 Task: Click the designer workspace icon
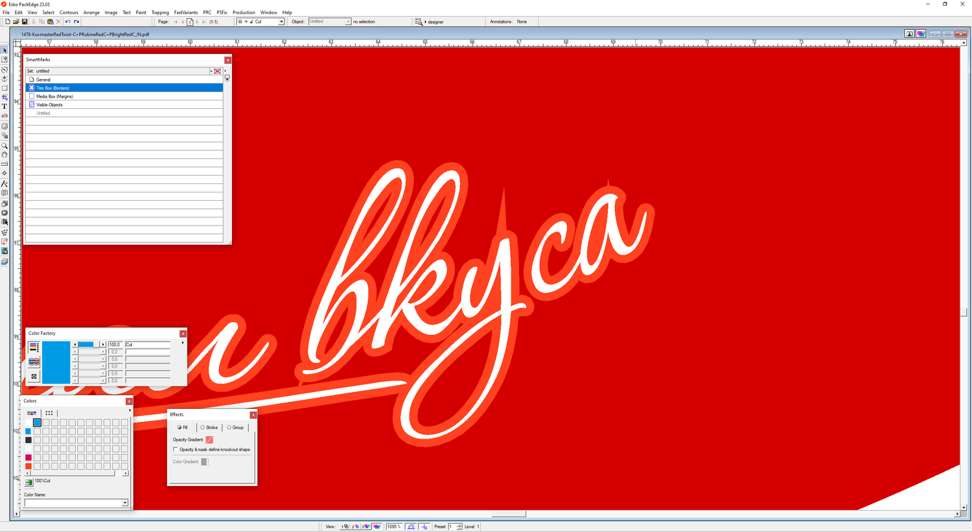(x=419, y=21)
